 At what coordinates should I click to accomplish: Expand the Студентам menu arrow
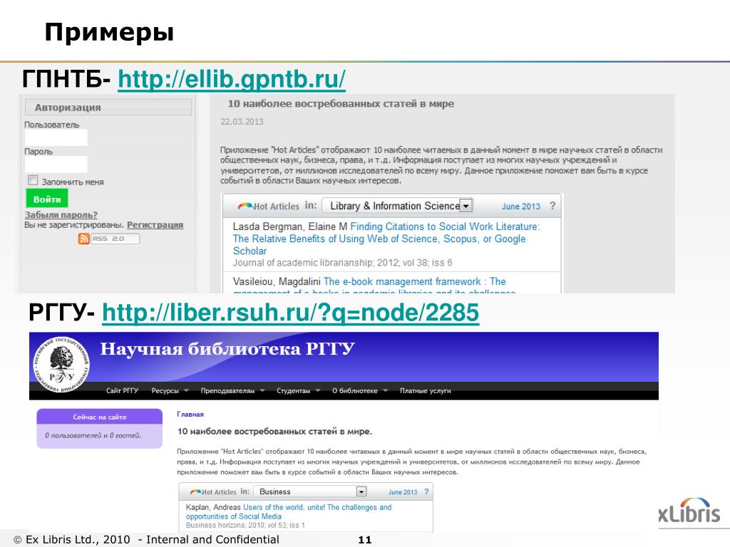click(x=318, y=391)
